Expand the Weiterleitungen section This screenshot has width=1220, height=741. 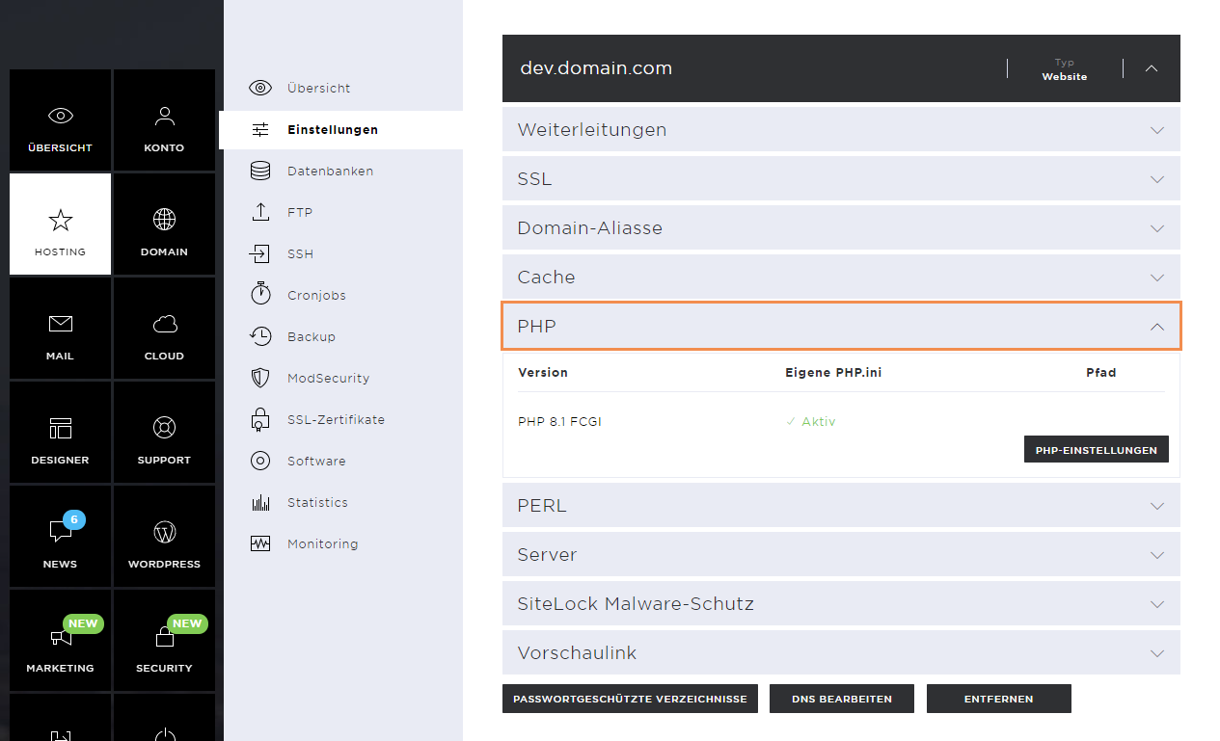coord(841,129)
